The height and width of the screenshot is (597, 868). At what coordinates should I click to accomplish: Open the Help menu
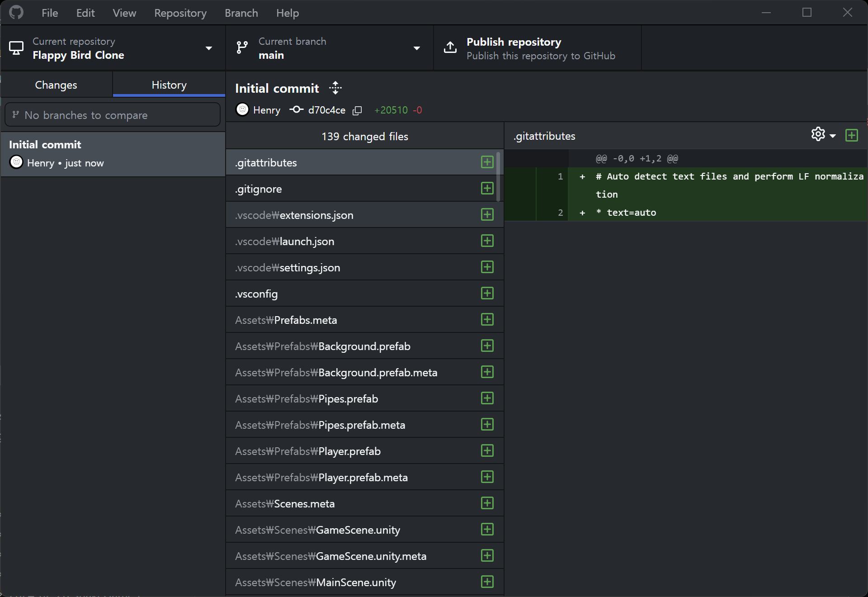[288, 13]
